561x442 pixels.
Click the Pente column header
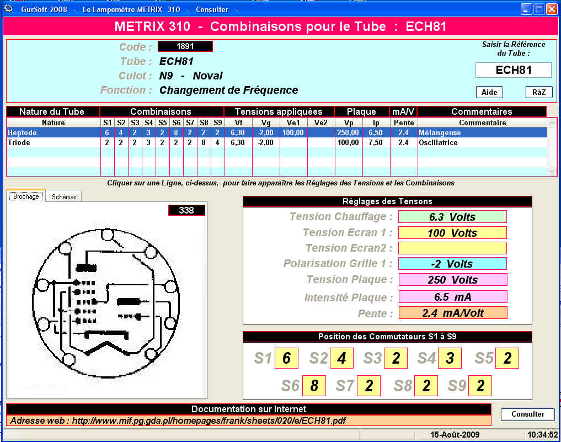(404, 123)
